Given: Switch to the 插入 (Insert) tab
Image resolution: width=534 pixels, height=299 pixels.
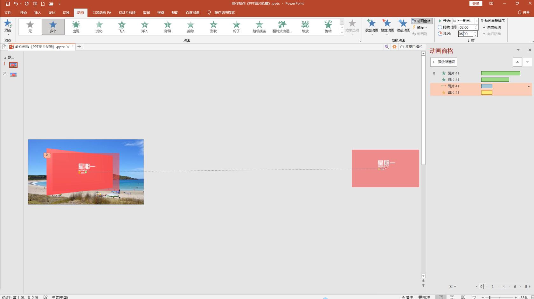Looking at the screenshot, I should [38, 13].
